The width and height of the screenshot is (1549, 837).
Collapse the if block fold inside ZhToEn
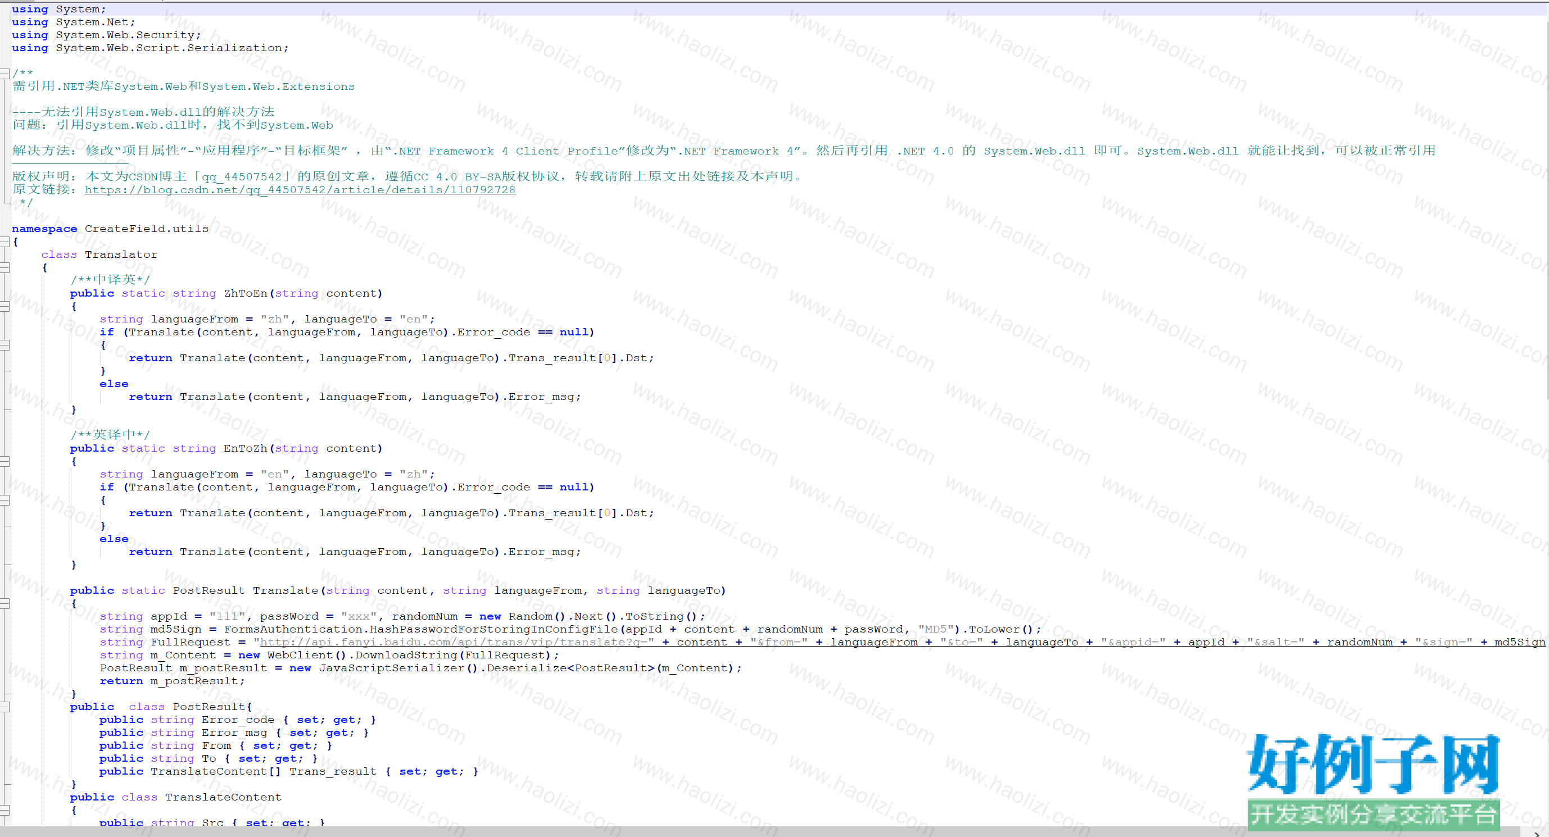click(x=4, y=345)
